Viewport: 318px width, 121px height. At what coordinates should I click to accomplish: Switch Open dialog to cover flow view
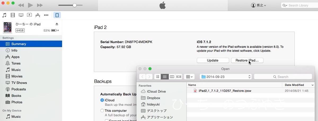[179, 77]
